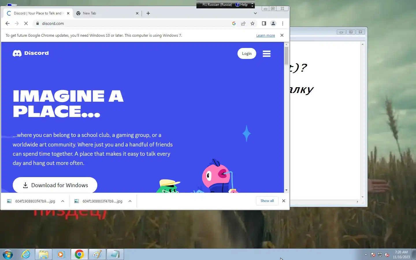Click the page vertical scrollbar thumb

click(x=286, y=55)
